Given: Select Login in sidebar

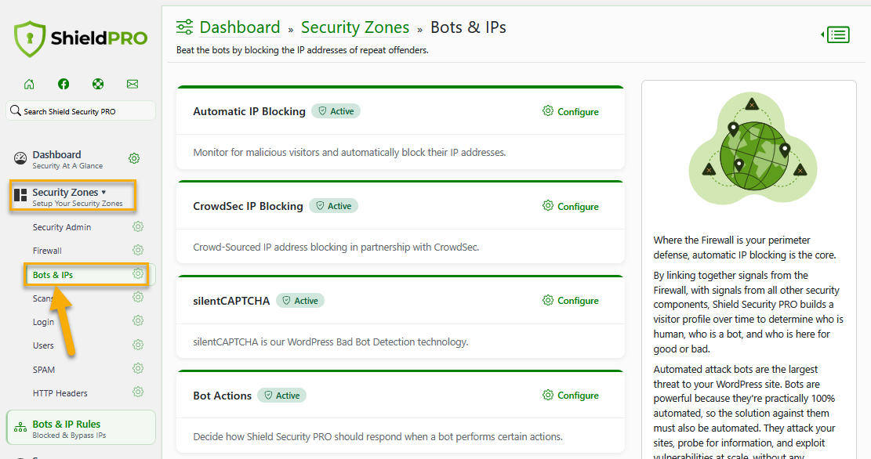Looking at the screenshot, I should 43,322.
